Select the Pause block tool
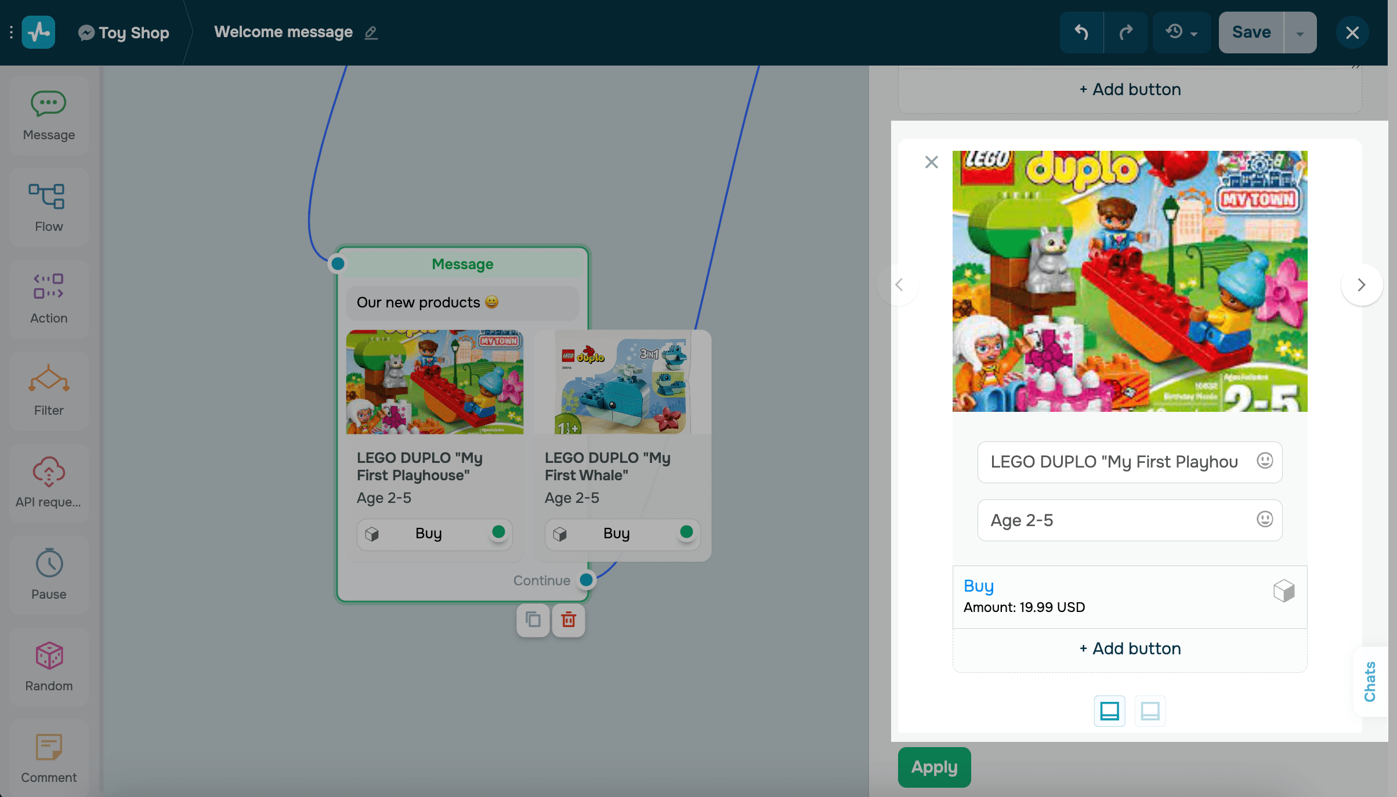This screenshot has height=797, width=1397. (48, 575)
